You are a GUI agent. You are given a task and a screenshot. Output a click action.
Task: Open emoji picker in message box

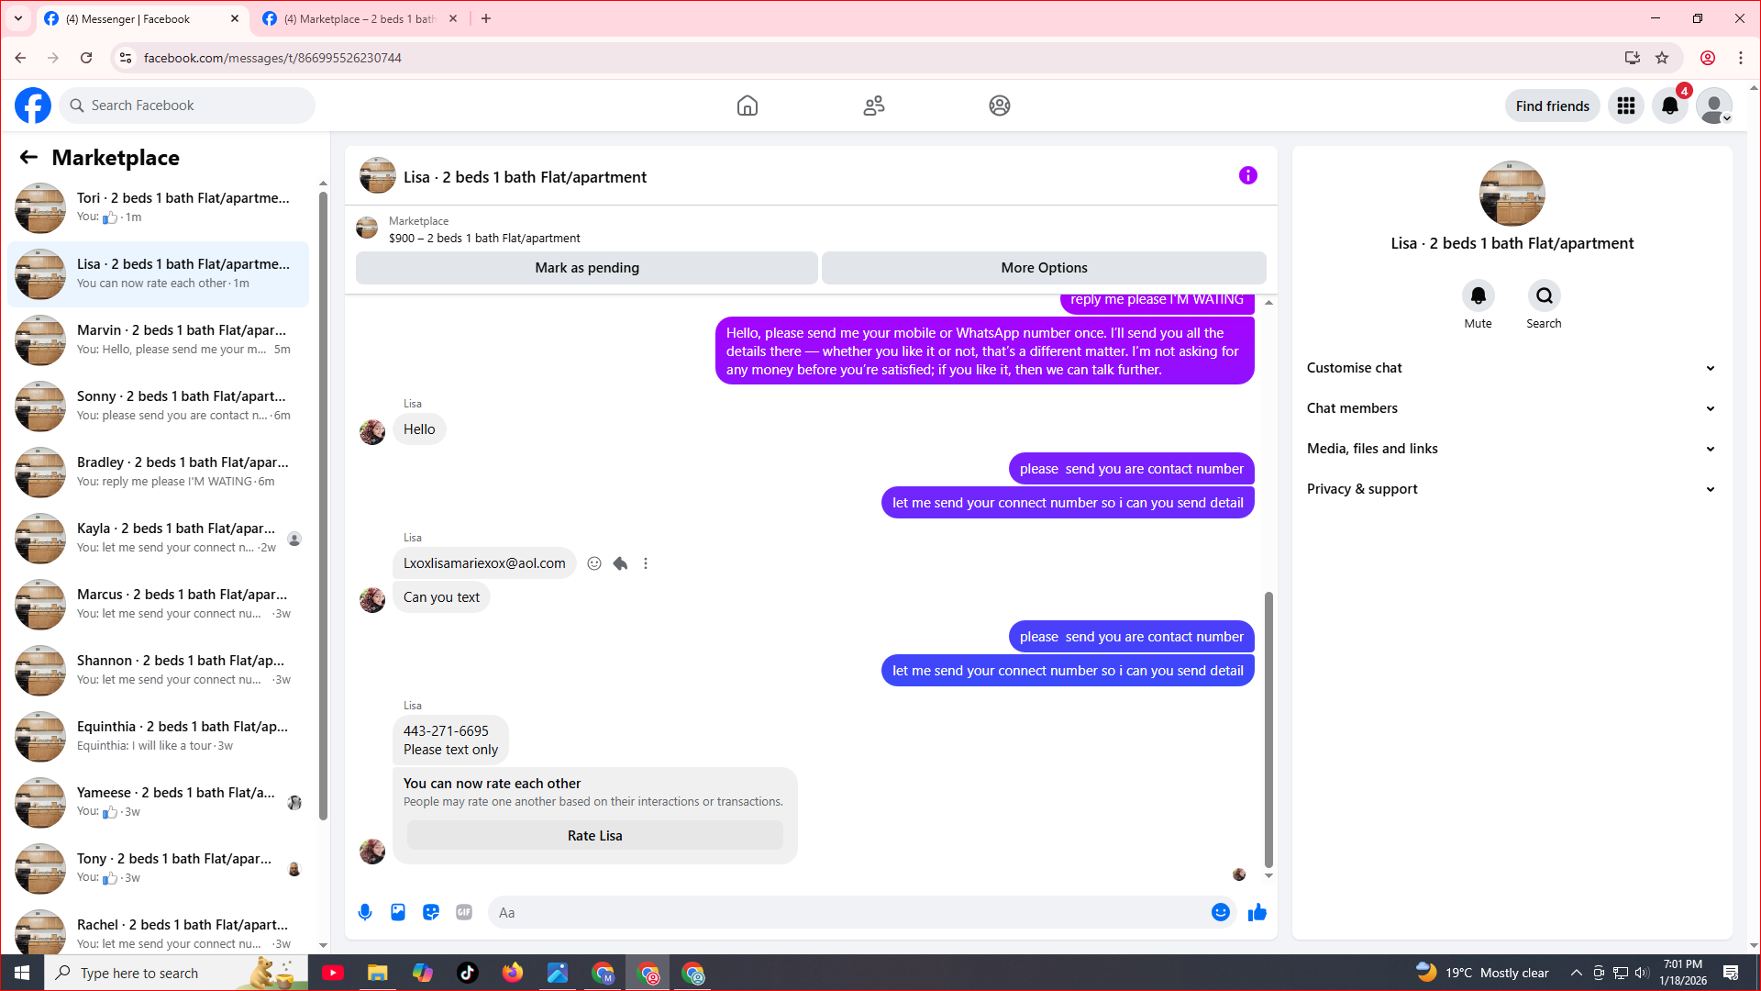pyautogui.click(x=1220, y=912)
